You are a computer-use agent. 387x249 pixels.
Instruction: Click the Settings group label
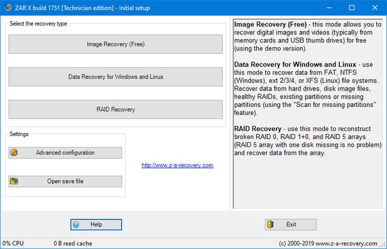[19, 134]
